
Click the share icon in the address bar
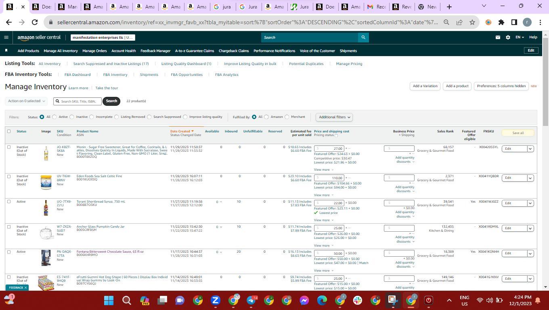point(459,23)
